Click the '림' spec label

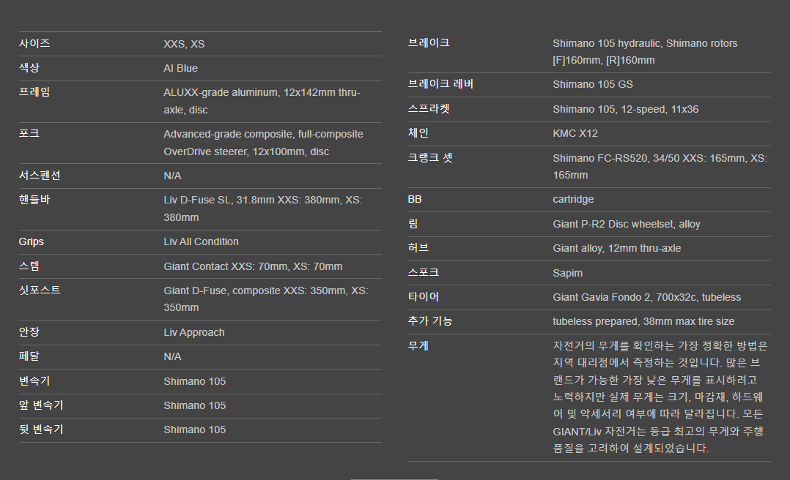pyautogui.click(x=413, y=224)
